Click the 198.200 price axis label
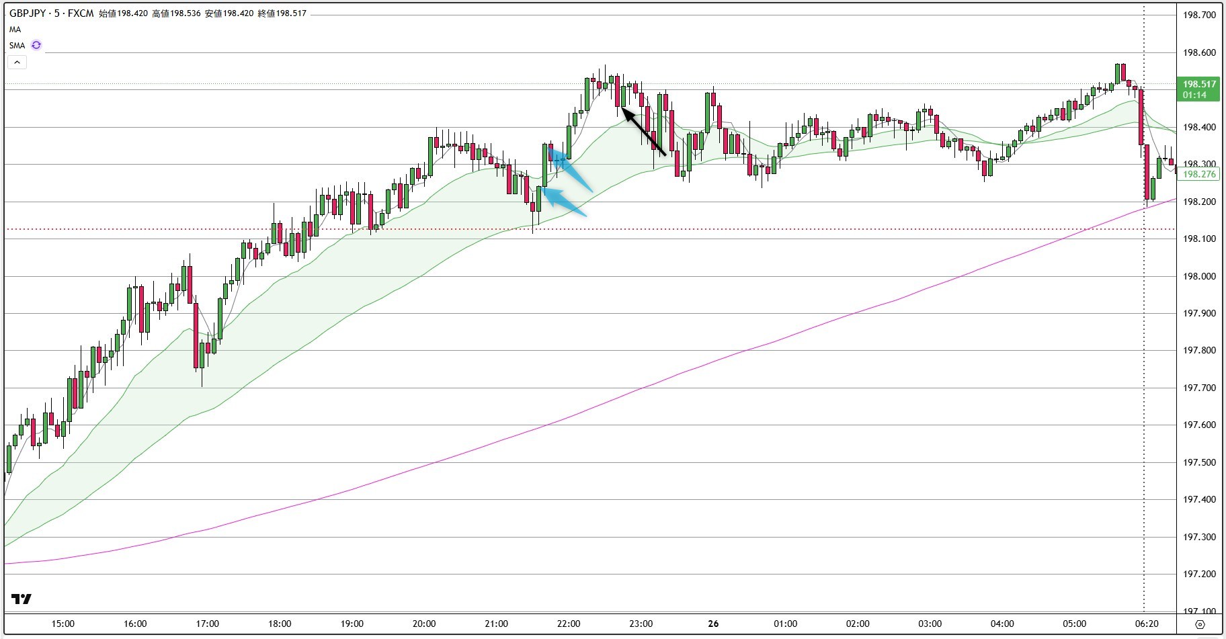The height and width of the screenshot is (639, 1226). click(x=1200, y=202)
